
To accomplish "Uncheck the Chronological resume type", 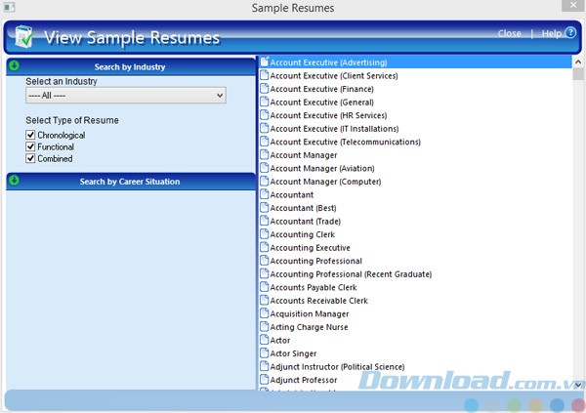I will [31, 135].
